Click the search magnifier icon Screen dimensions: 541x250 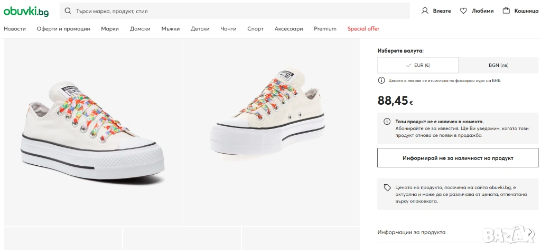(x=68, y=11)
